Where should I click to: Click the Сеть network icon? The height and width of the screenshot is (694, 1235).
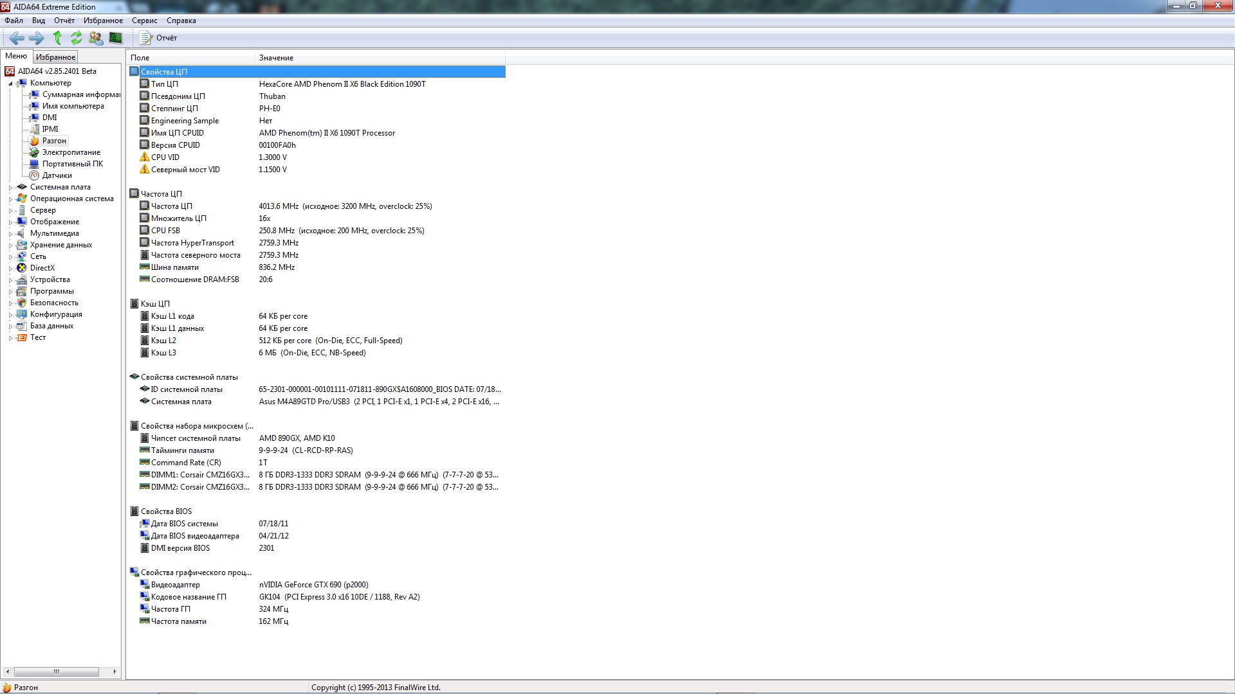[22, 256]
